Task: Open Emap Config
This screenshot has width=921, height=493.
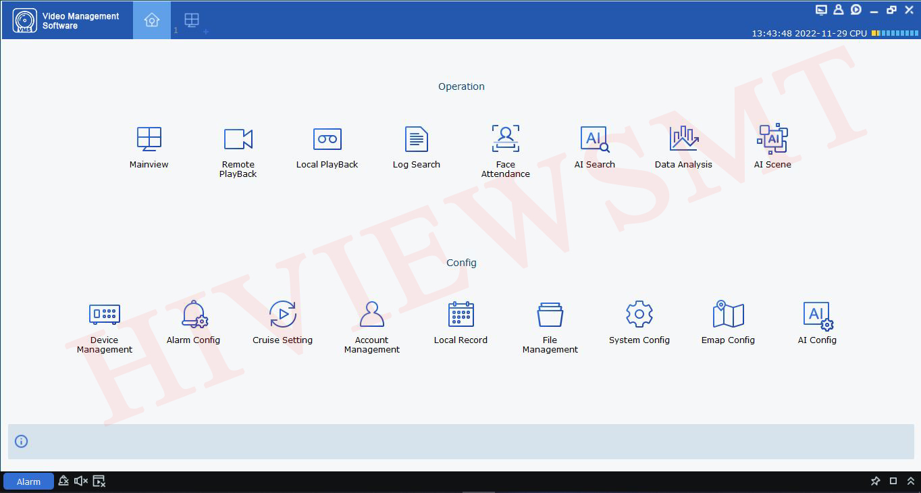Action: (728, 315)
